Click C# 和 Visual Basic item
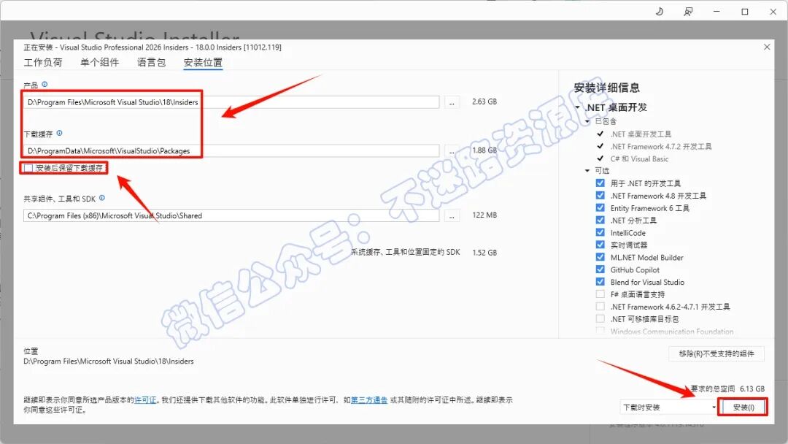Viewport: 788px width, 444px height. tap(639, 159)
